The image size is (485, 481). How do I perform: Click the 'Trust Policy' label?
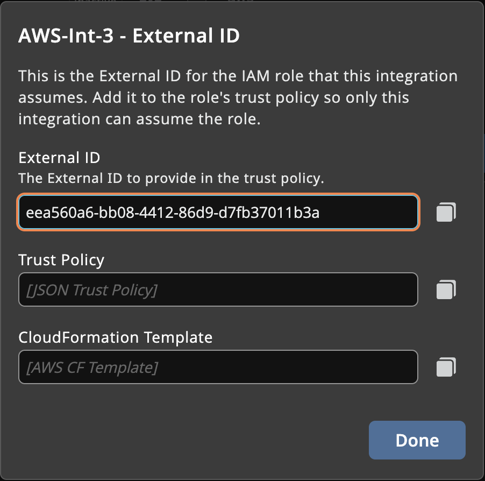point(61,260)
